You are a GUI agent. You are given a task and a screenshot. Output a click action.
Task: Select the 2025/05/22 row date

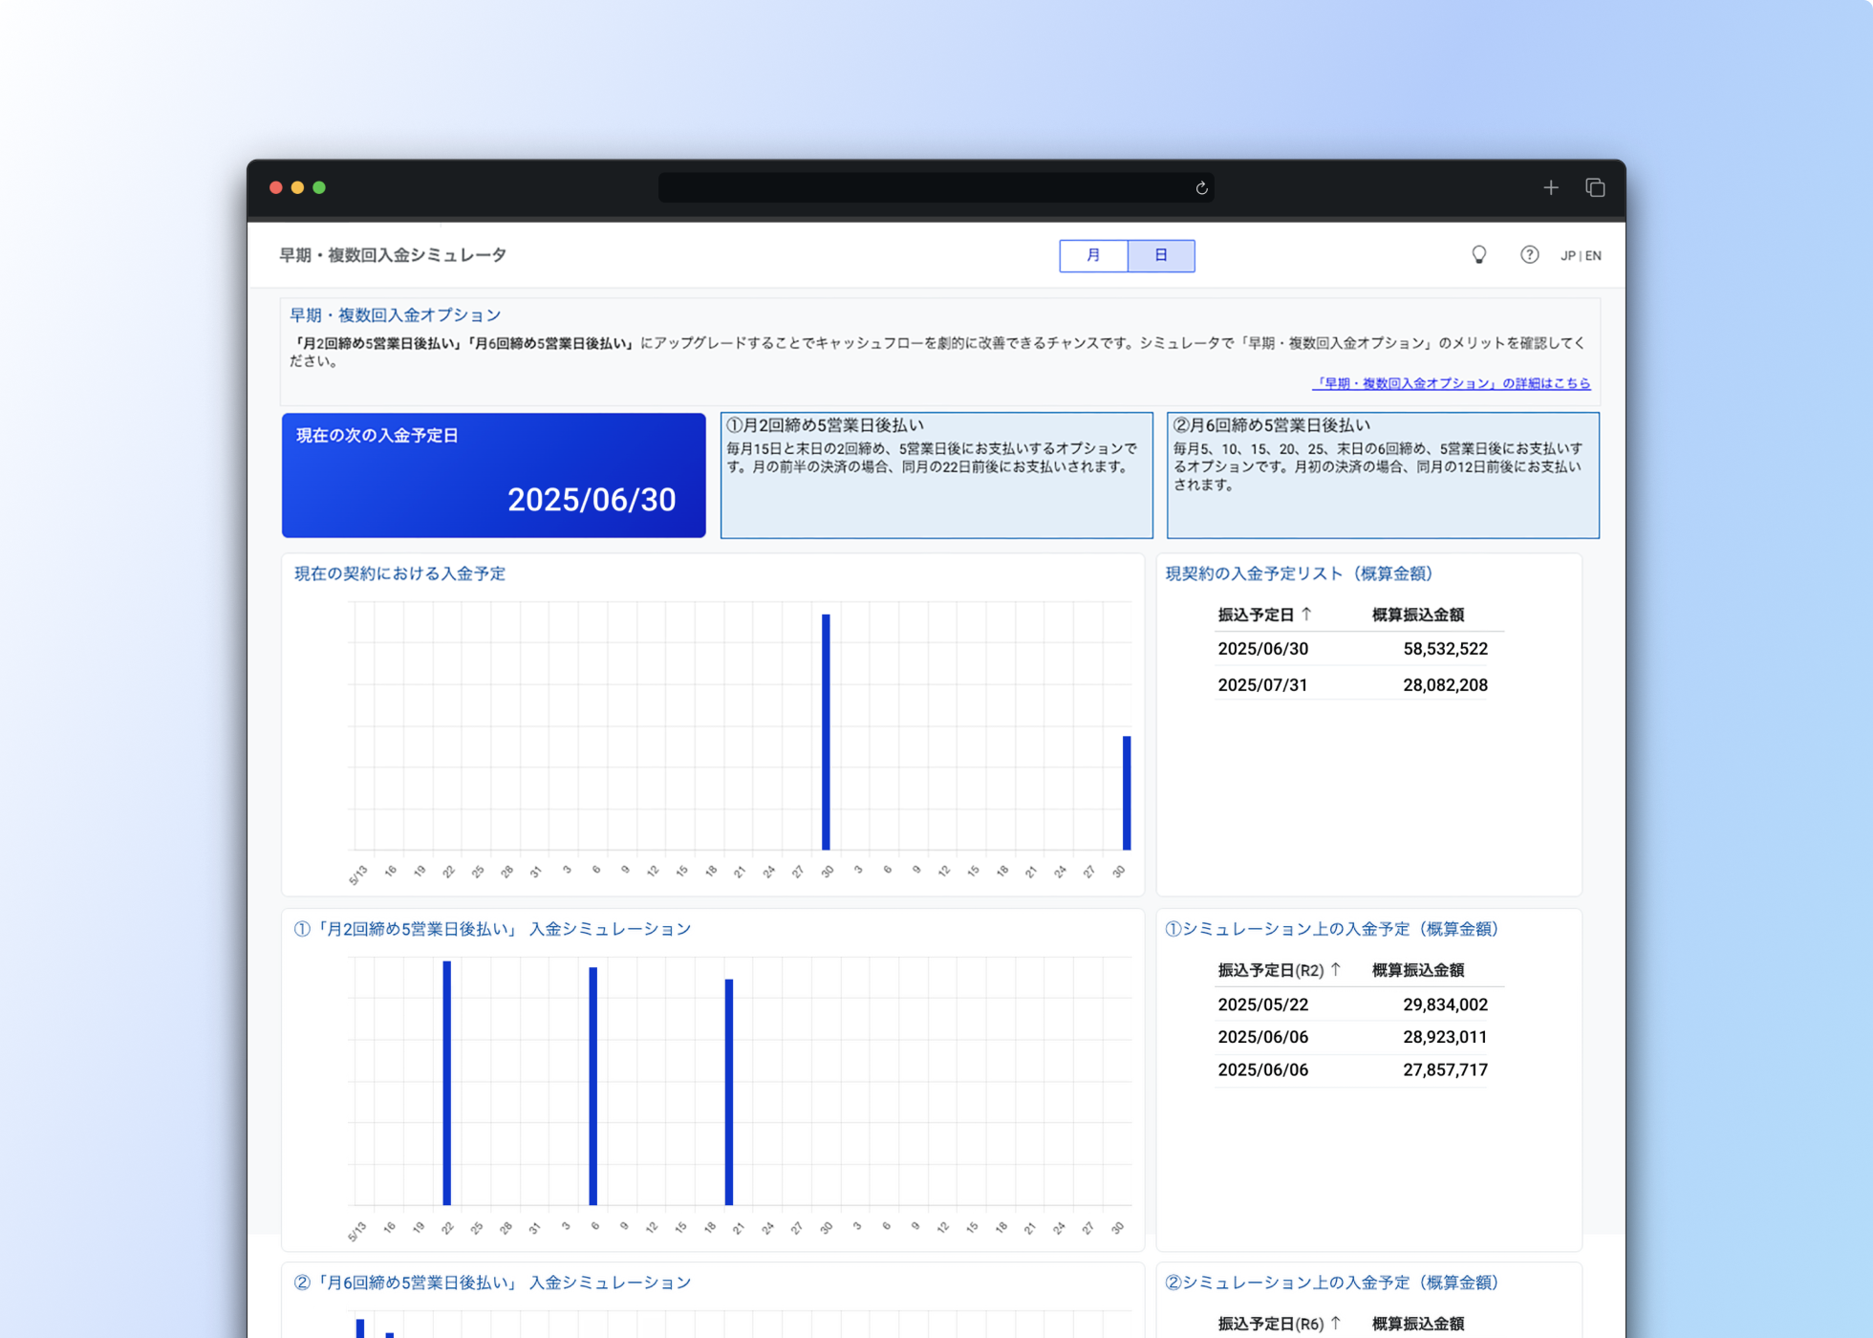[1262, 1004]
